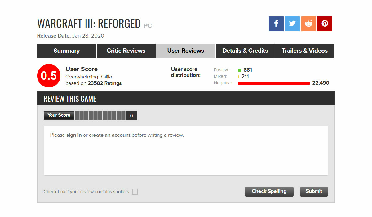Open the Details & Credits tab
Image resolution: width=372 pixels, height=217 pixels.
(245, 51)
